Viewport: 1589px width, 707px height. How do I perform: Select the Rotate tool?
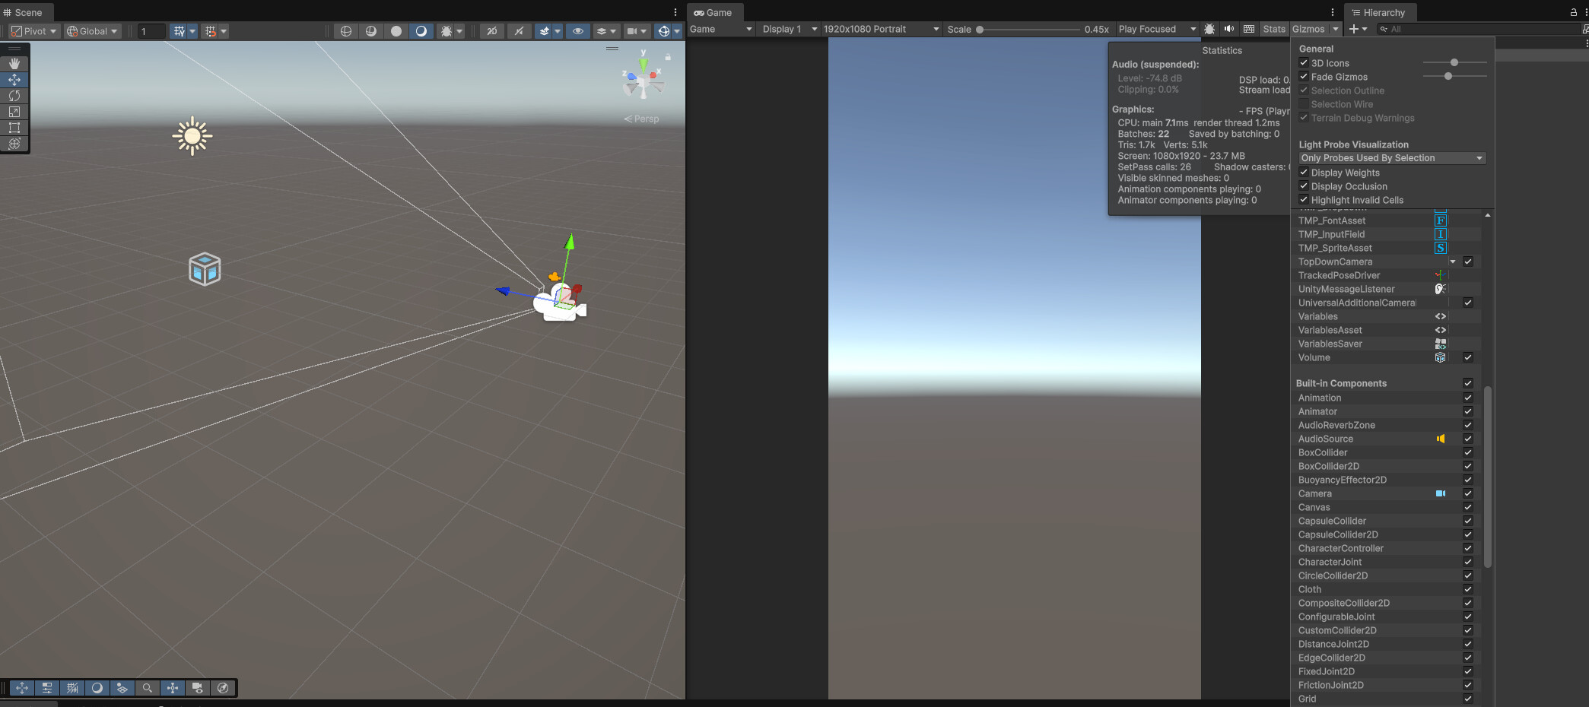(x=14, y=96)
